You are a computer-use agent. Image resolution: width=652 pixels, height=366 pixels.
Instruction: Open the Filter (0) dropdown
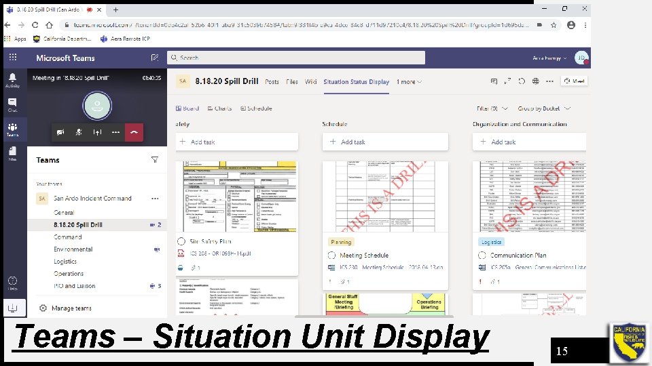pos(492,108)
